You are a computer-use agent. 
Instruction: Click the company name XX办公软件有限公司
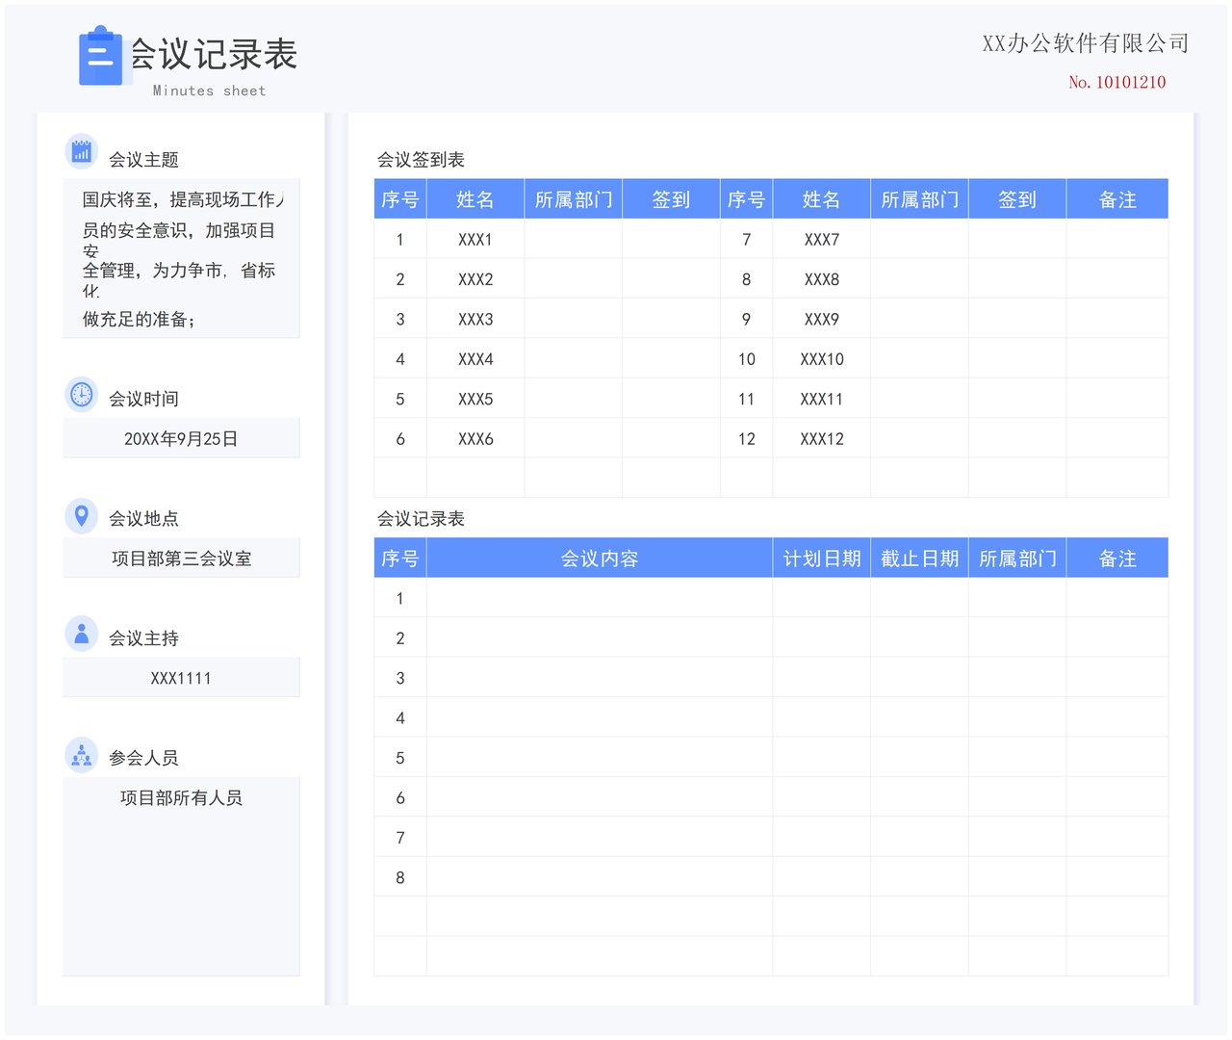pos(1085,43)
